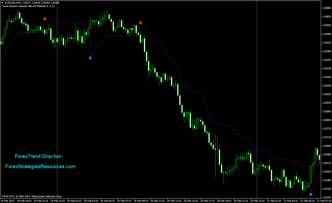
Task: Click the 19 Feb 2013 time label
Action: (7, 201)
